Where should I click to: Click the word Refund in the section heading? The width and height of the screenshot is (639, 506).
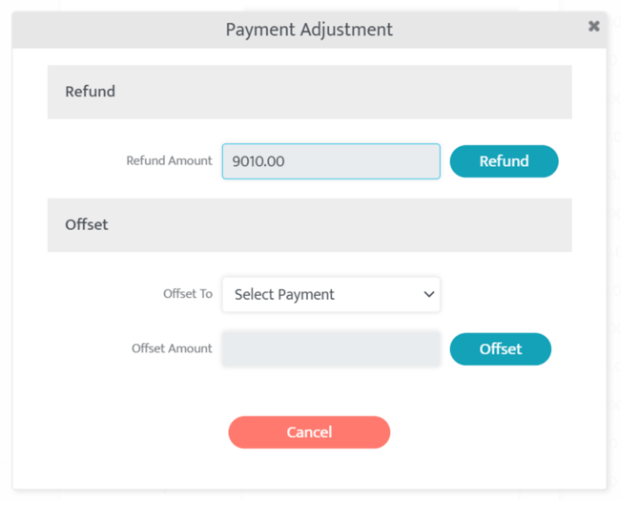click(90, 92)
